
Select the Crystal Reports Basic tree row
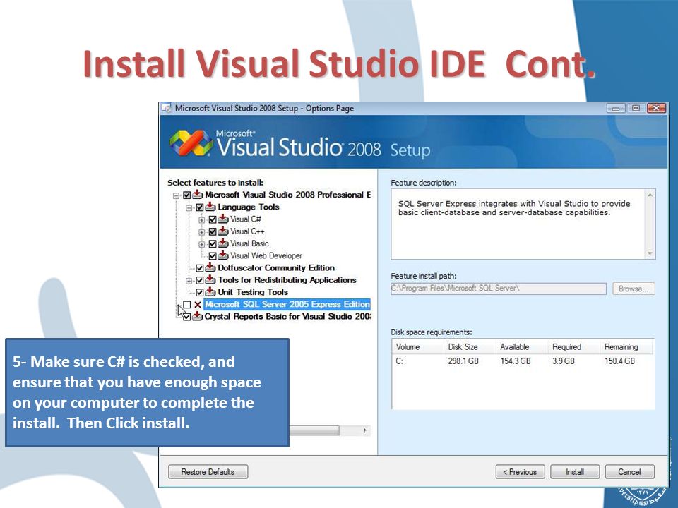point(287,317)
